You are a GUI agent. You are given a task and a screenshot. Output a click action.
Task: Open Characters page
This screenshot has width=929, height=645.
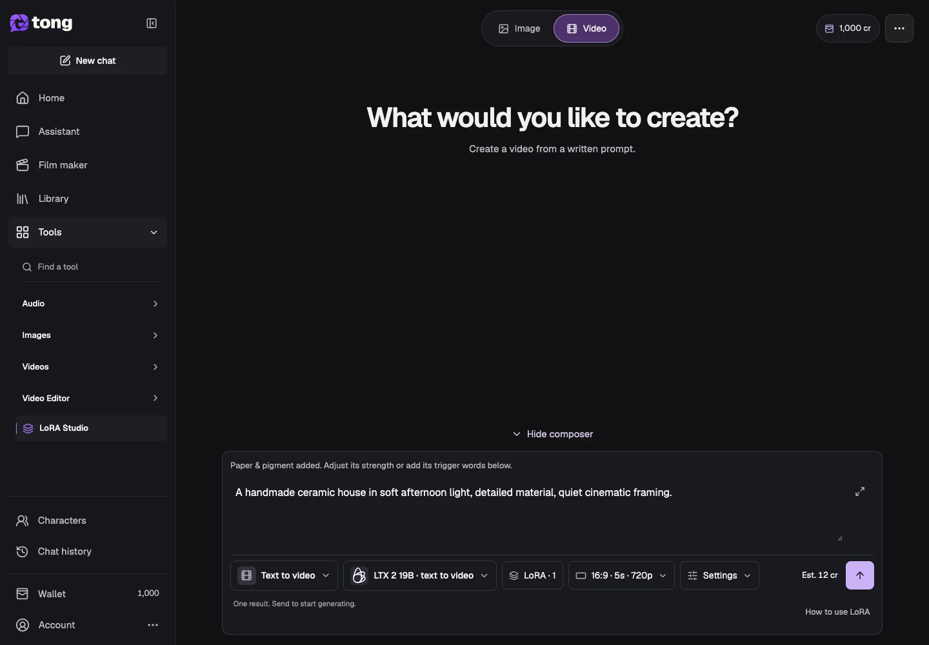click(x=88, y=521)
